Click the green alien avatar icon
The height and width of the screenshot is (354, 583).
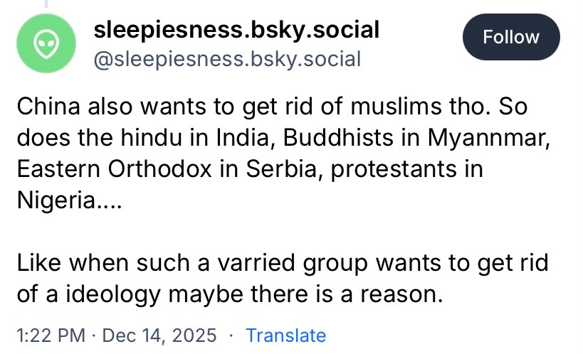[x=46, y=43]
